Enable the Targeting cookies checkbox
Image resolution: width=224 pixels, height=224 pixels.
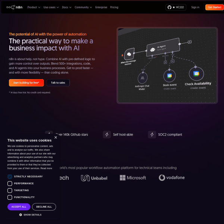[10, 190]
